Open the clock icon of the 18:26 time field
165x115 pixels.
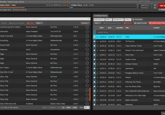pyautogui.click(x=111, y=20)
